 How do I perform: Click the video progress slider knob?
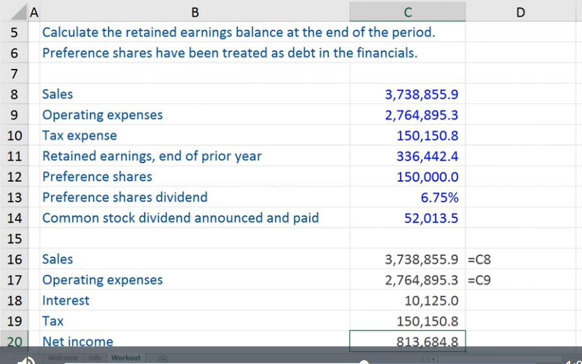tap(364, 362)
